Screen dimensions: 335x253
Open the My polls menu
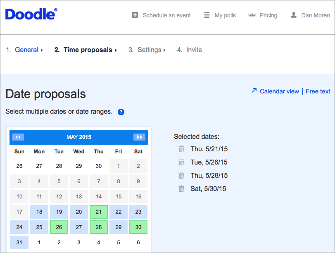(220, 15)
